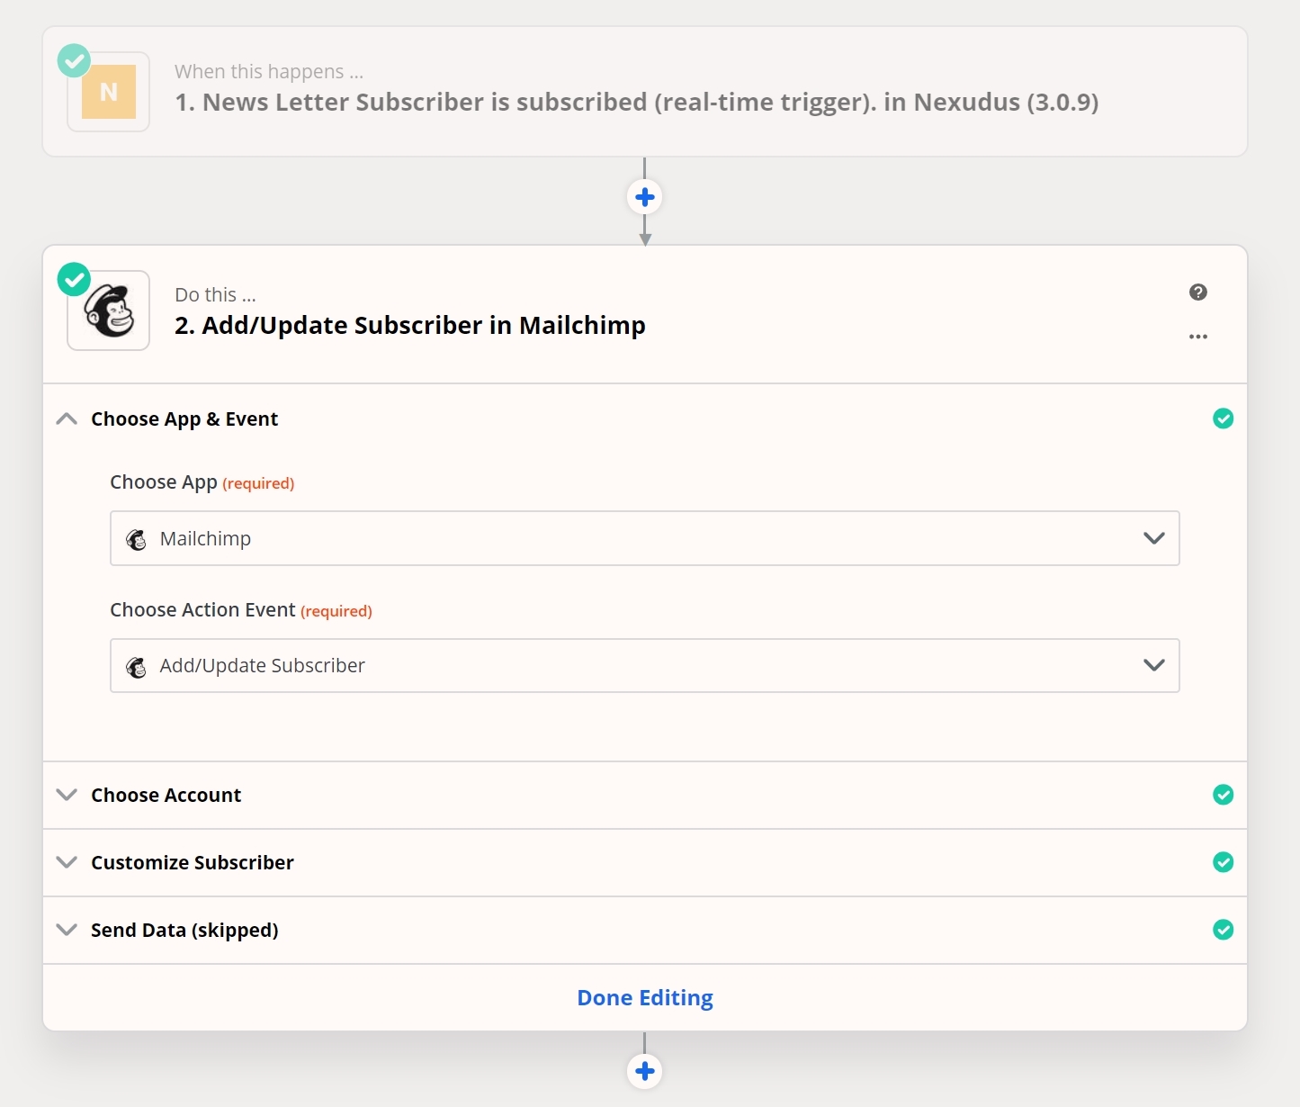Image resolution: width=1300 pixels, height=1107 pixels.
Task: Click the 'When this happens ...' label
Action: 269,71
